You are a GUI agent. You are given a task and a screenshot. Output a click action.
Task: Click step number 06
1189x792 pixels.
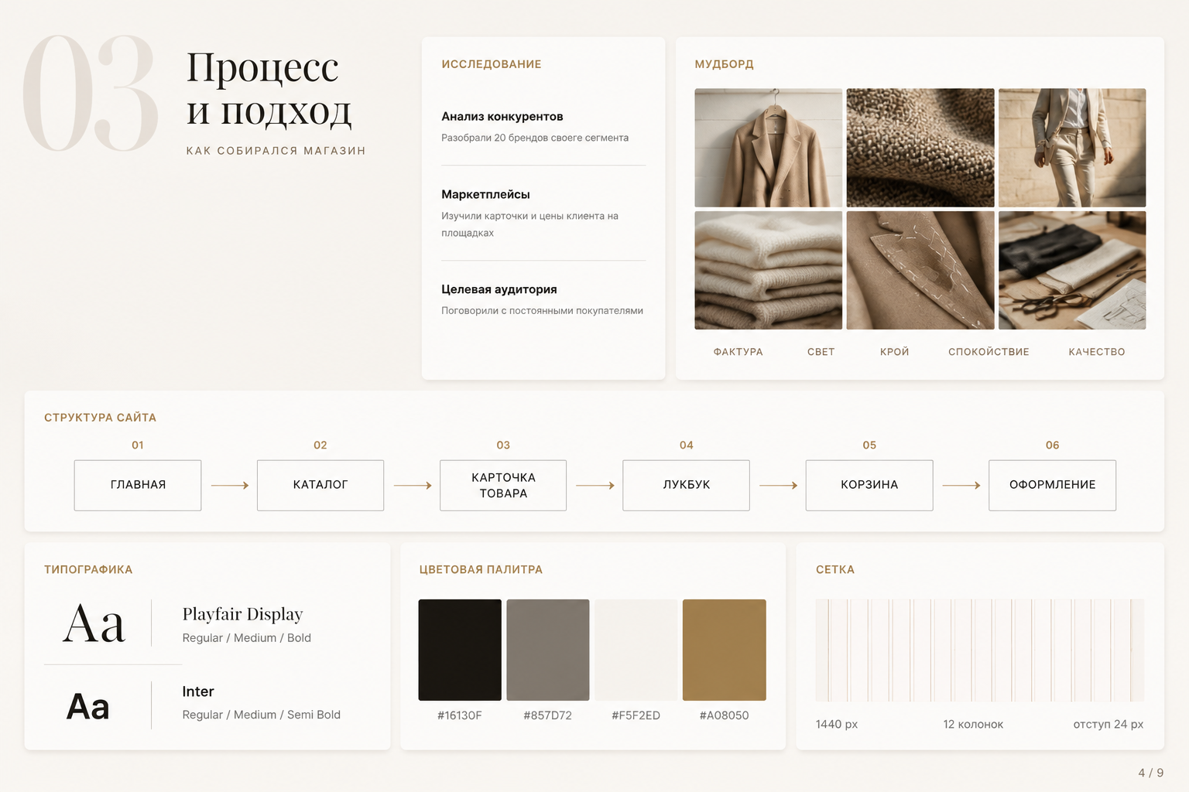pyautogui.click(x=1052, y=445)
